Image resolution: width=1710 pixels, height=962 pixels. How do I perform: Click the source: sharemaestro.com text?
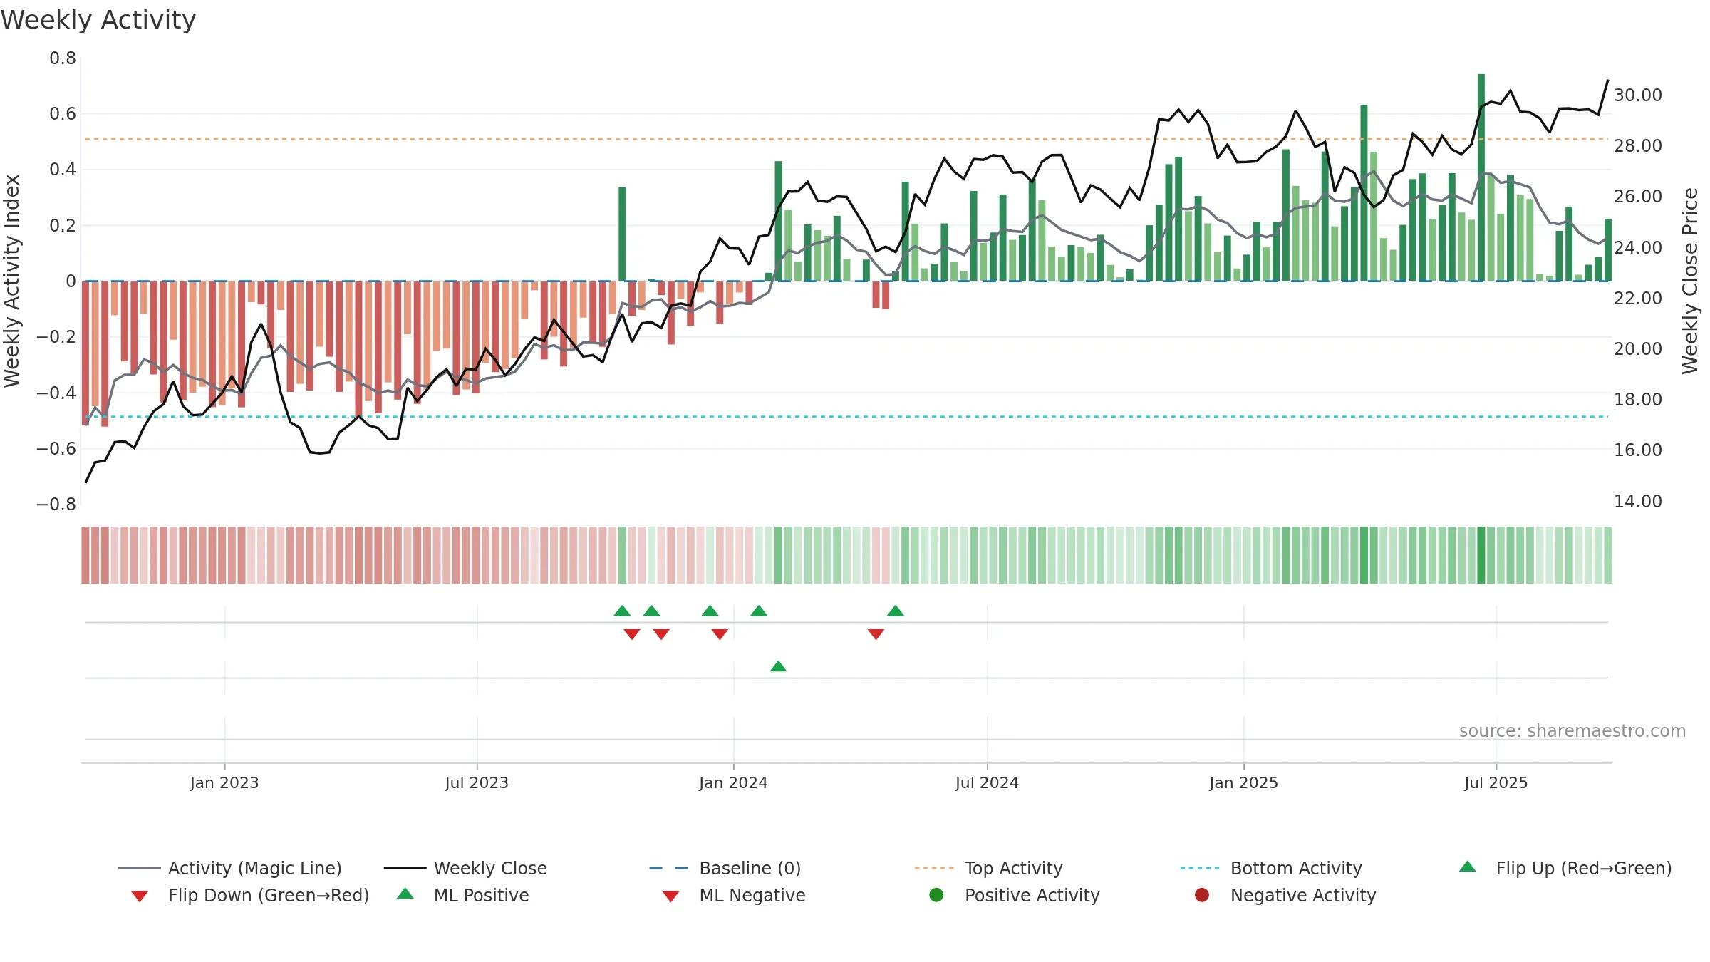pyautogui.click(x=1572, y=730)
